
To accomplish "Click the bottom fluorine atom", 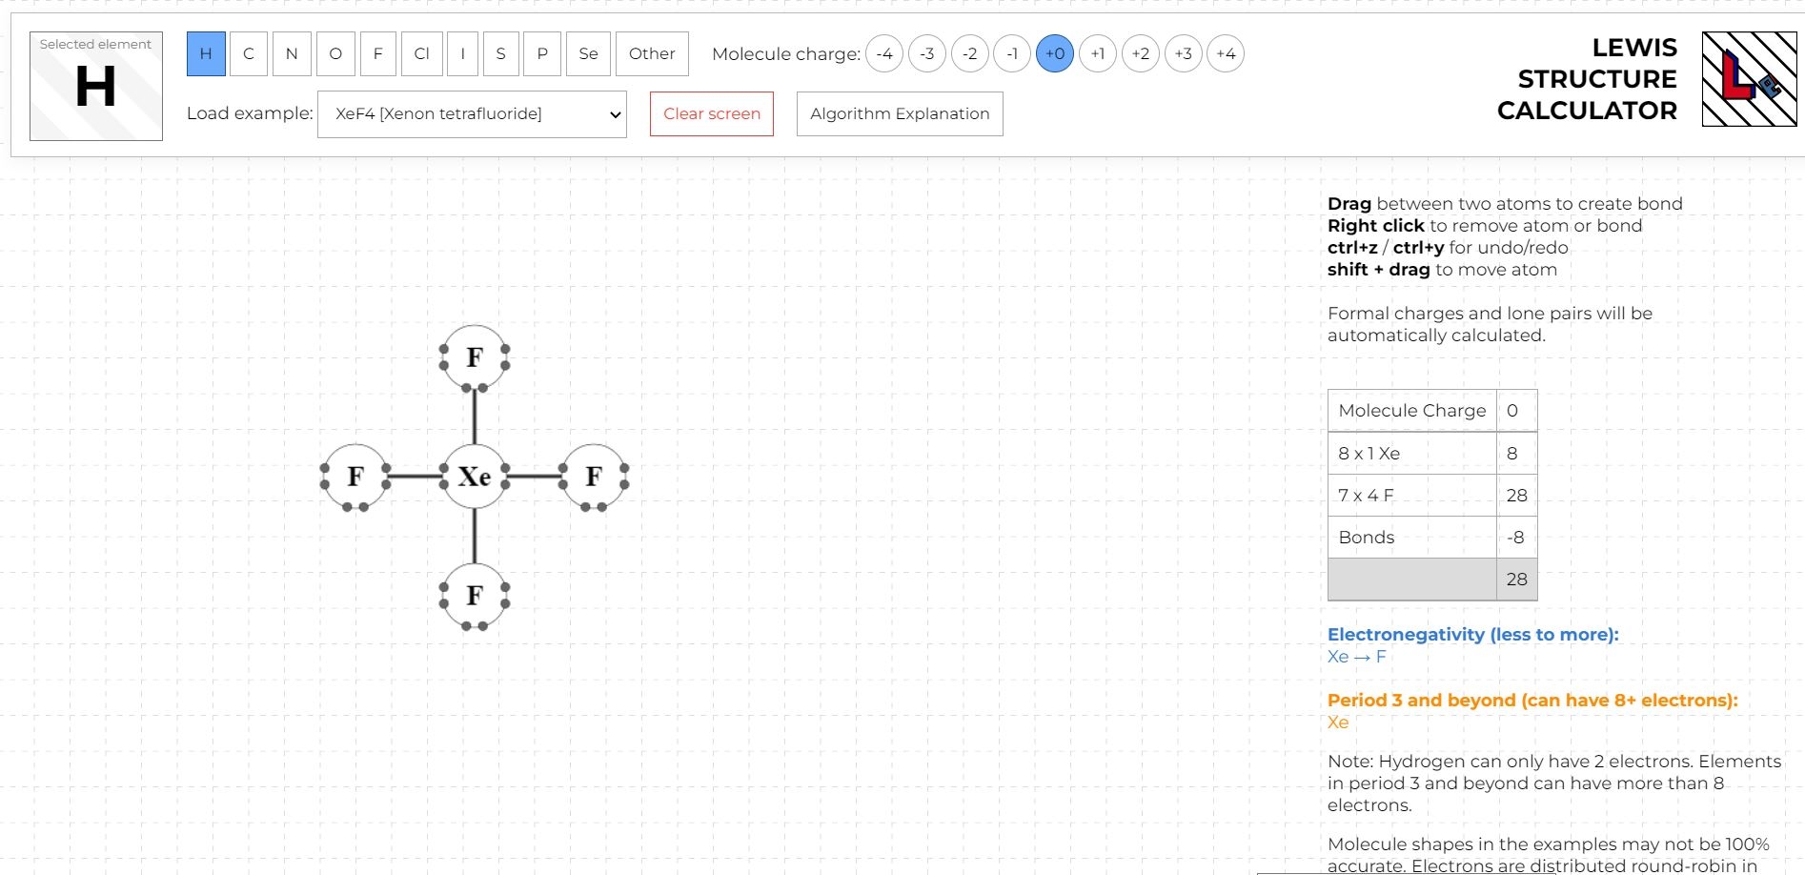I will (x=475, y=595).
